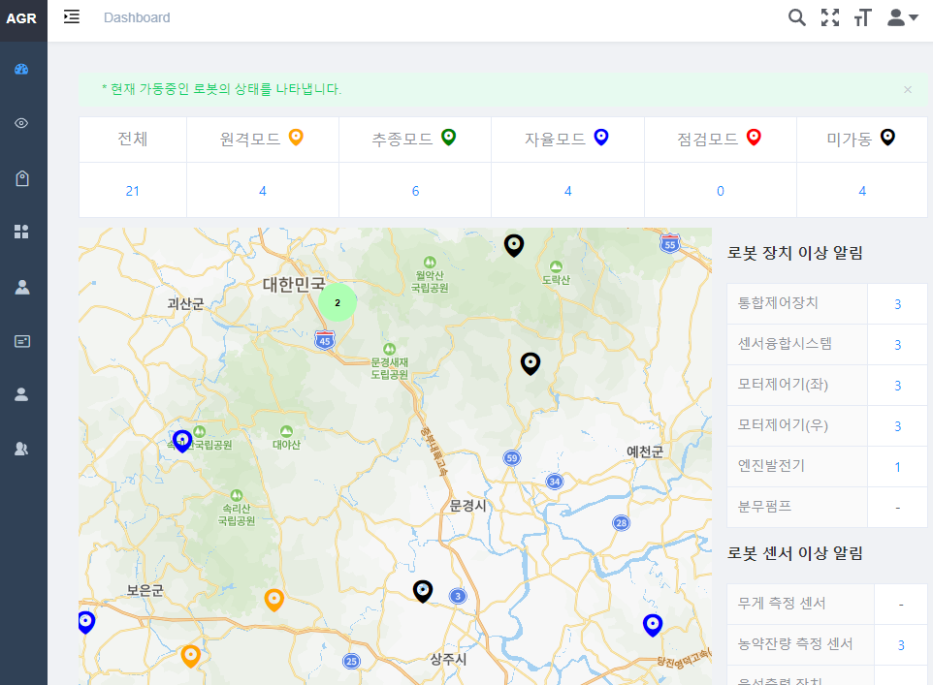The height and width of the screenshot is (685, 933).
Task: Change font size with the text-size icon
Action: [862, 17]
